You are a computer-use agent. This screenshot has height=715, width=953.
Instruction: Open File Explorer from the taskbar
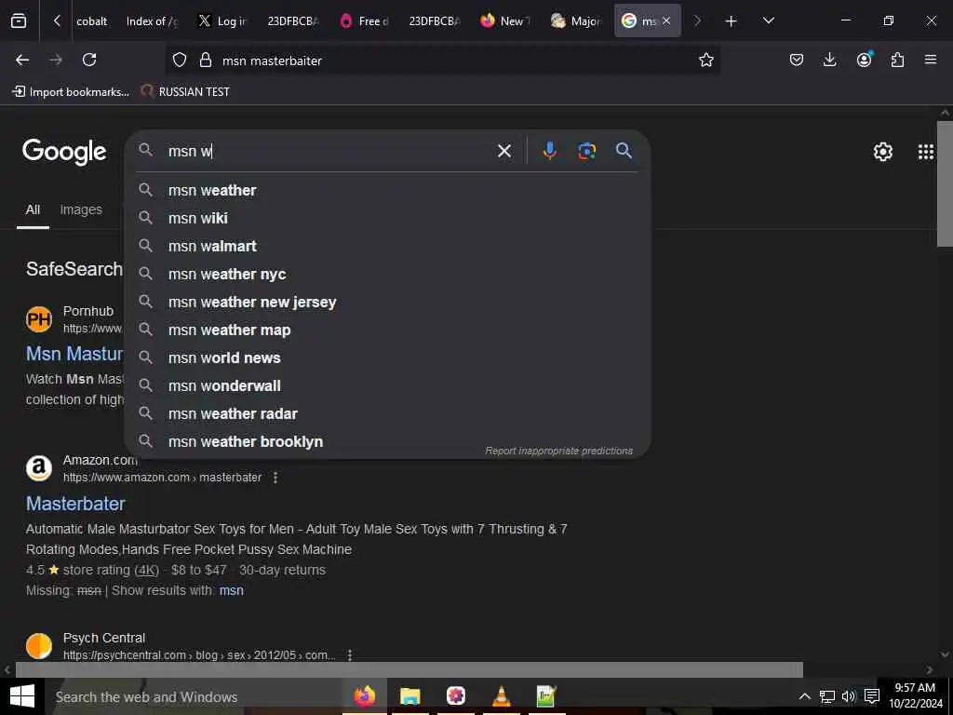(x=410, y=696)
